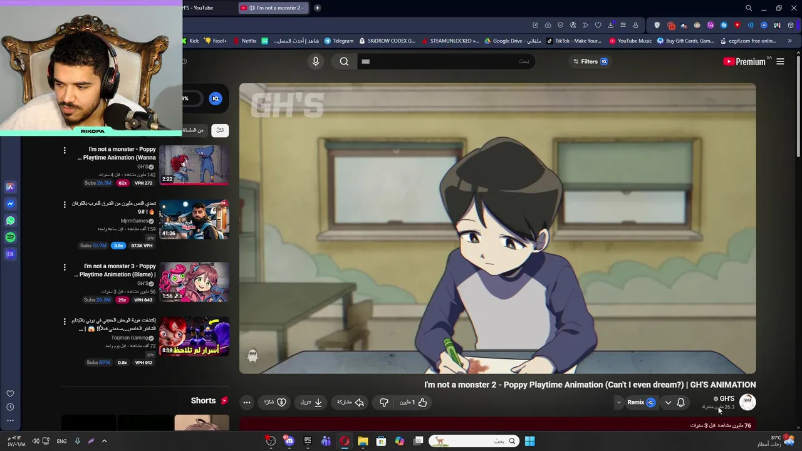Click the Thanks dollar heart button

[276, 402]
